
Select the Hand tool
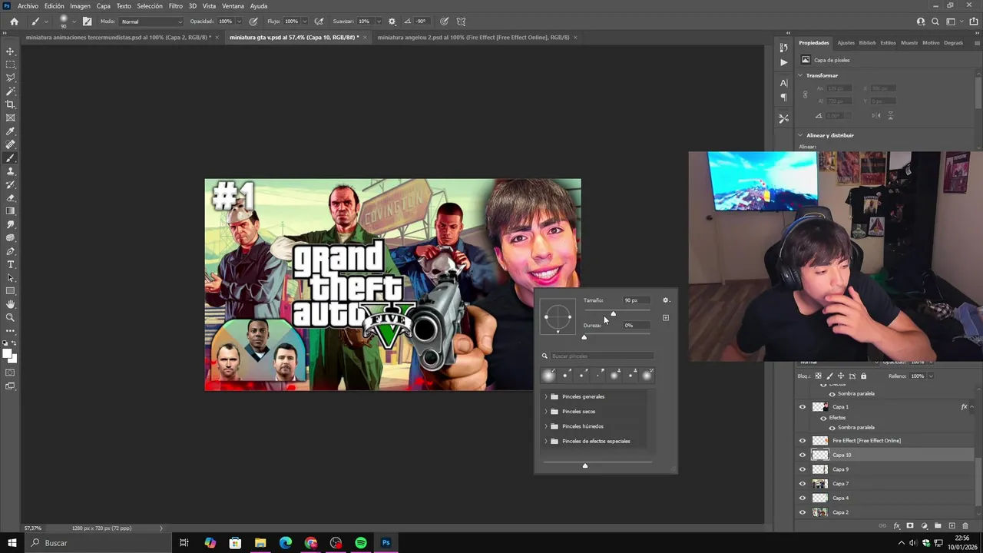pyautogui.click(x=11, y=305)
